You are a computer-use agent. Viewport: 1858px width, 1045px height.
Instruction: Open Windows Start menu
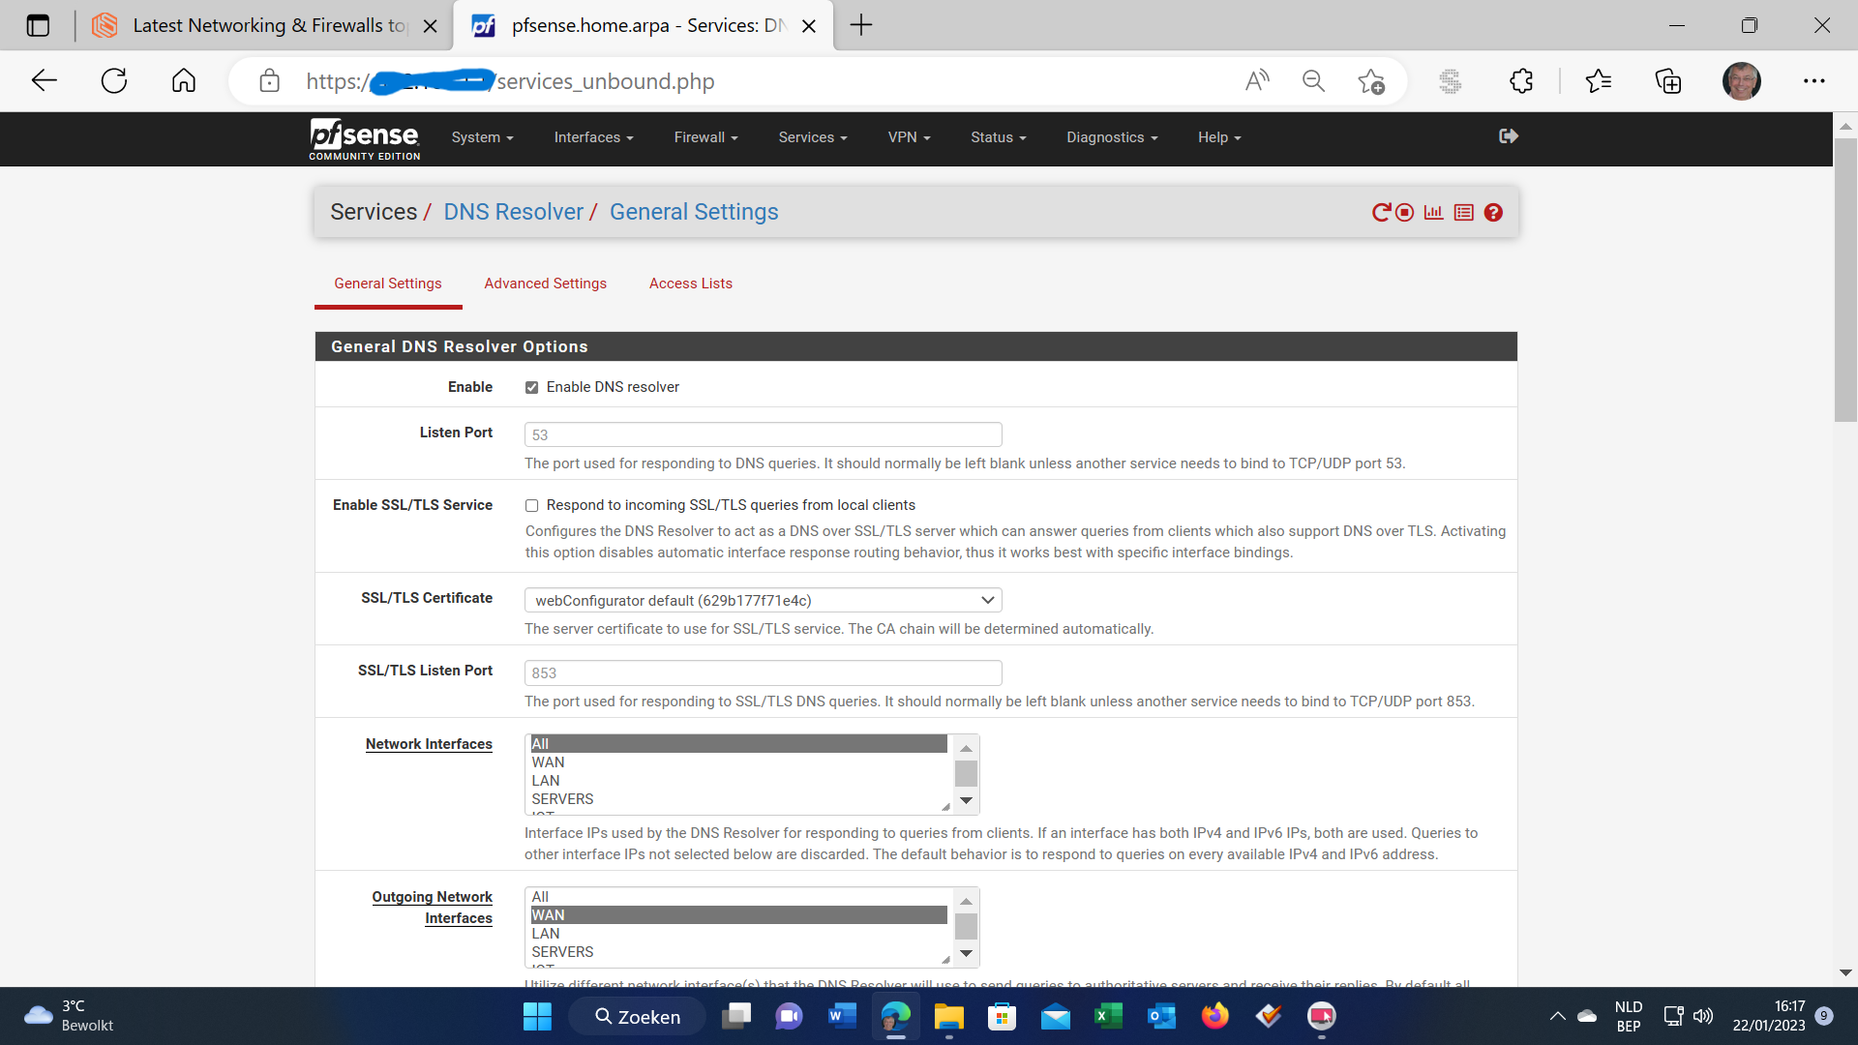pos(537,1017)
